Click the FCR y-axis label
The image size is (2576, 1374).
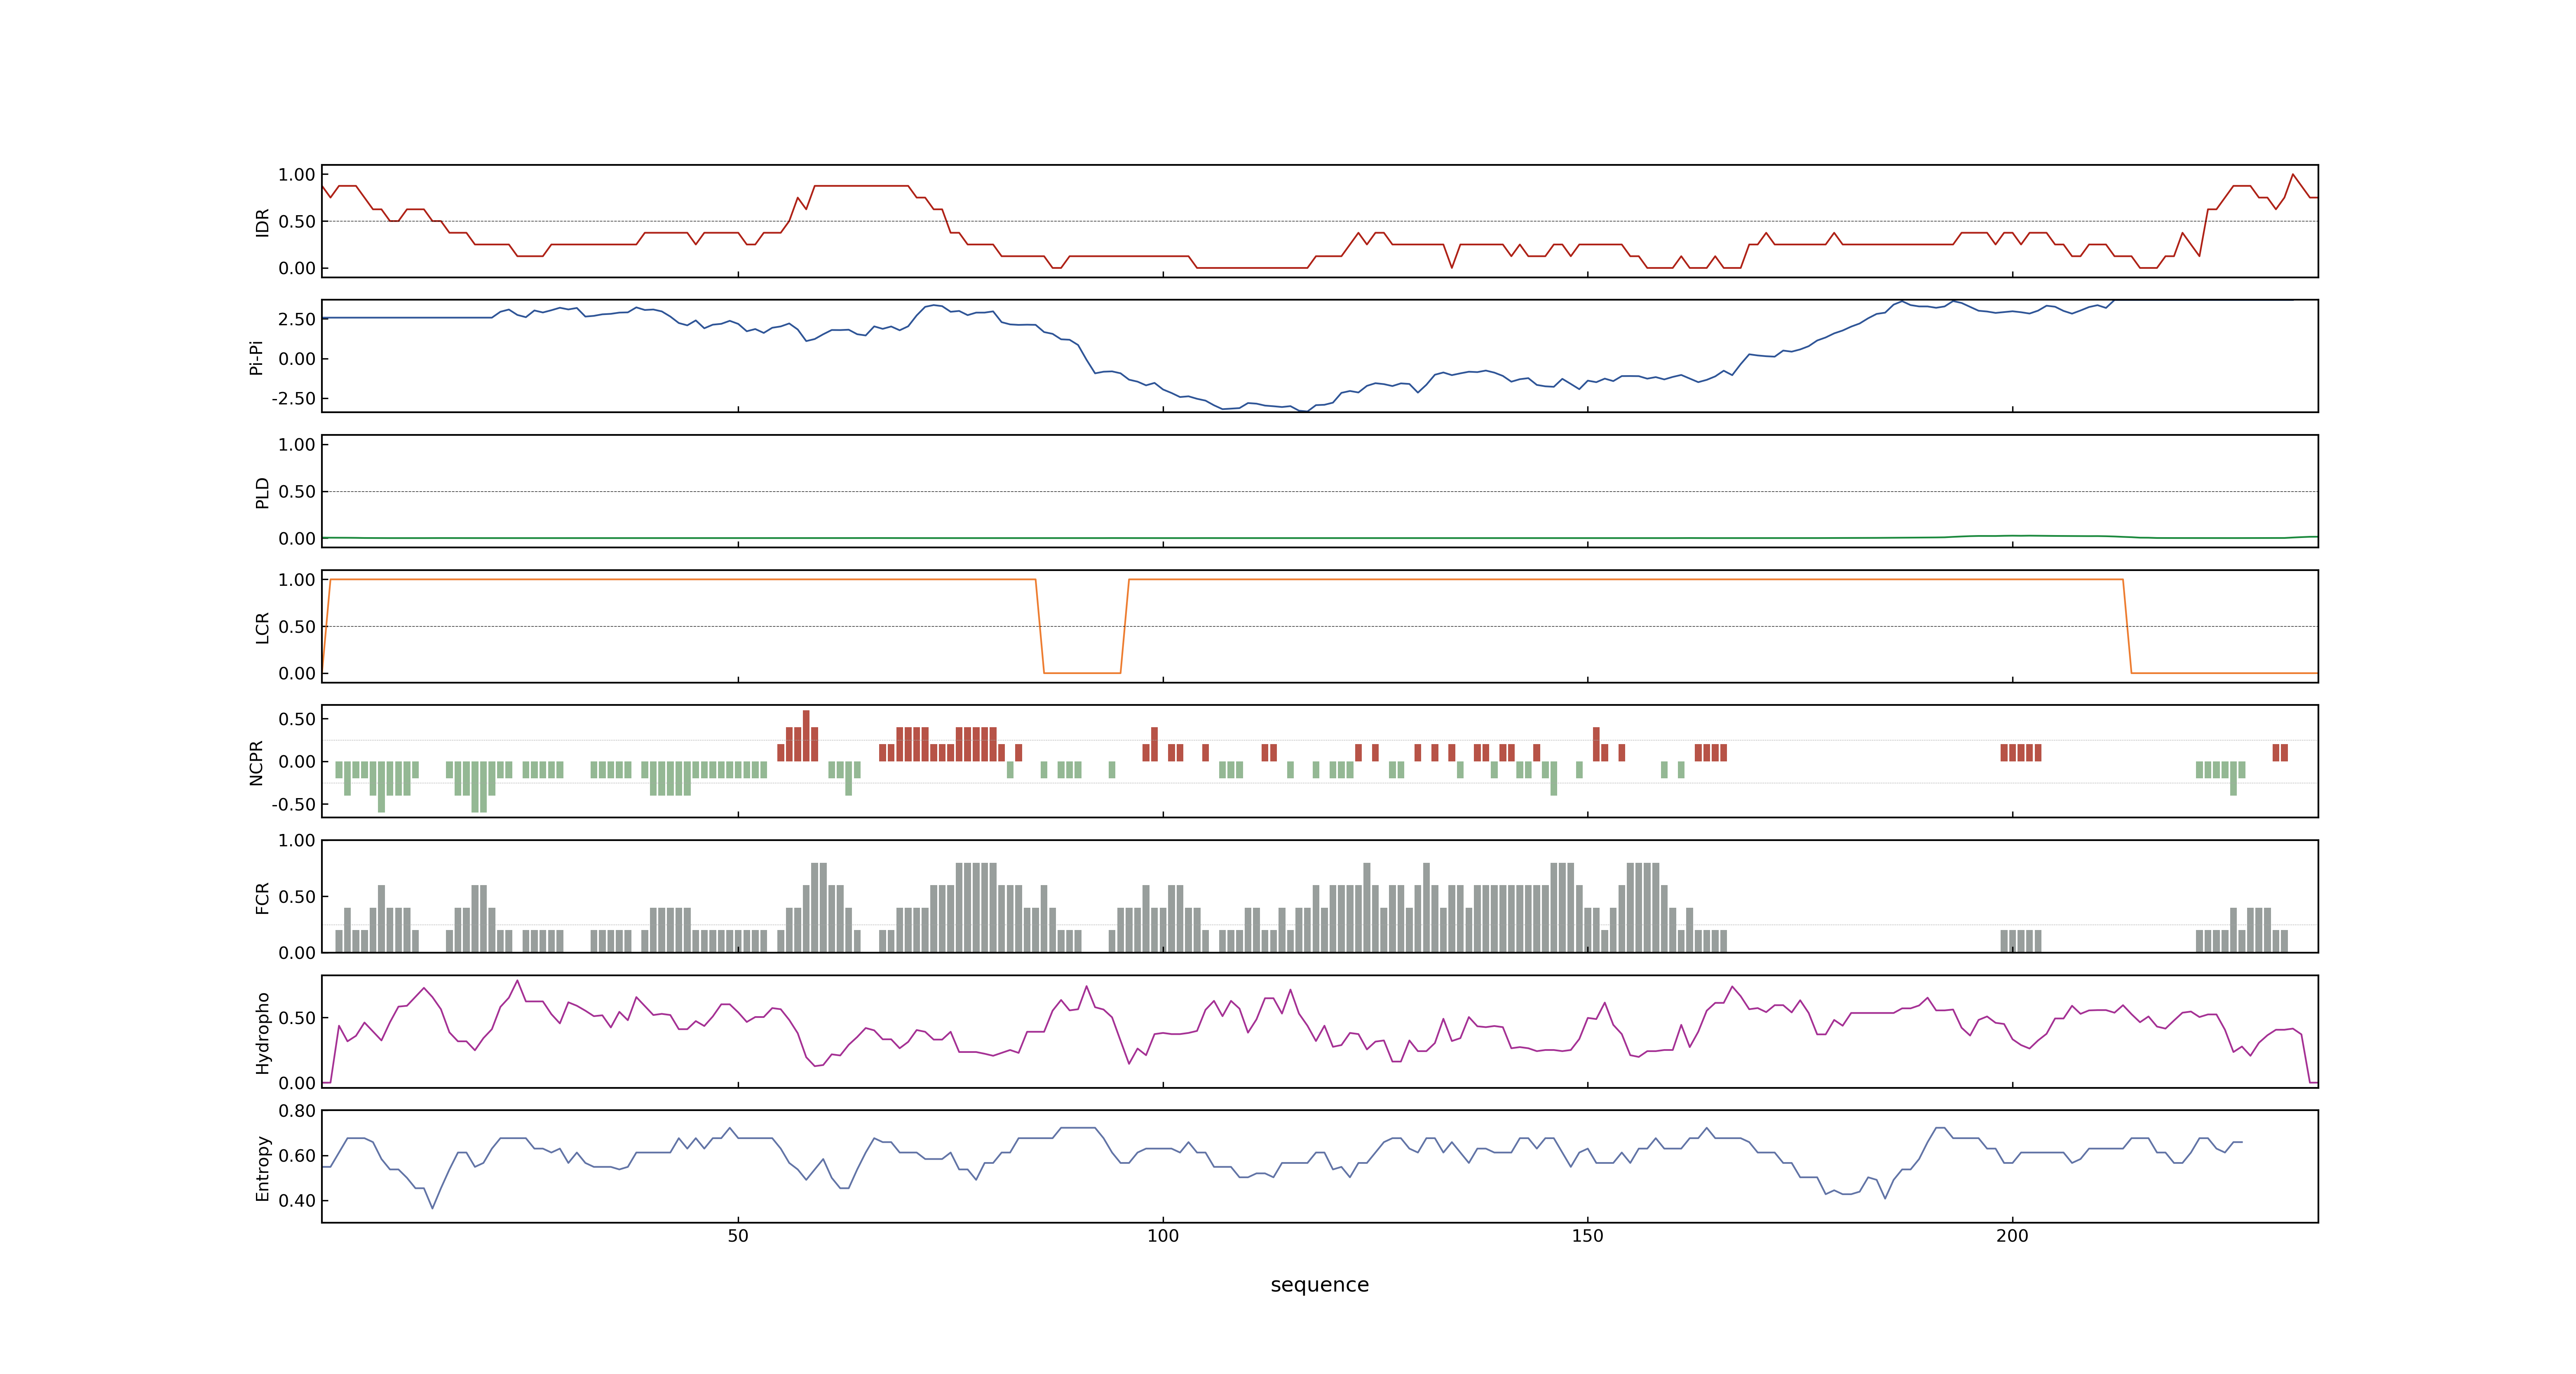262,898
